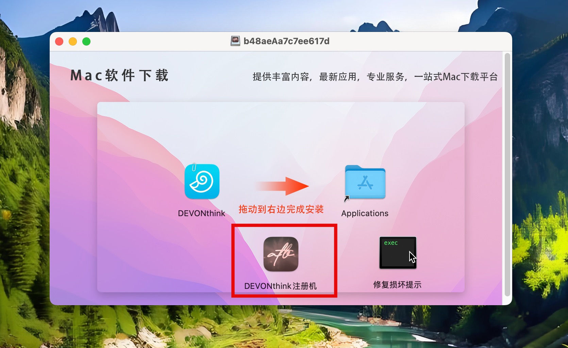Close the disk image window
568x348 pixels.
point(59,41)
